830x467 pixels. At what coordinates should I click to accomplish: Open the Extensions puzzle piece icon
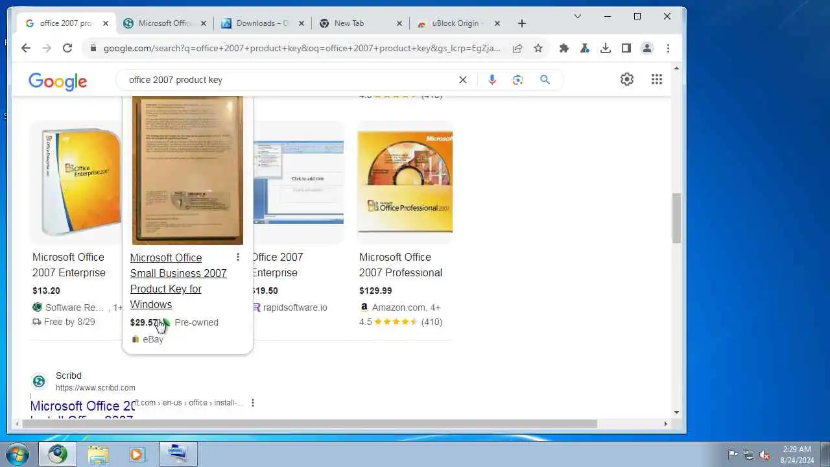pyautogui.click(x=564, y=48)
